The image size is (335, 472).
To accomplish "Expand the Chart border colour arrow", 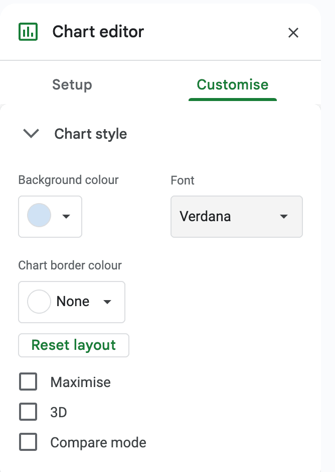I will (107, 302).
